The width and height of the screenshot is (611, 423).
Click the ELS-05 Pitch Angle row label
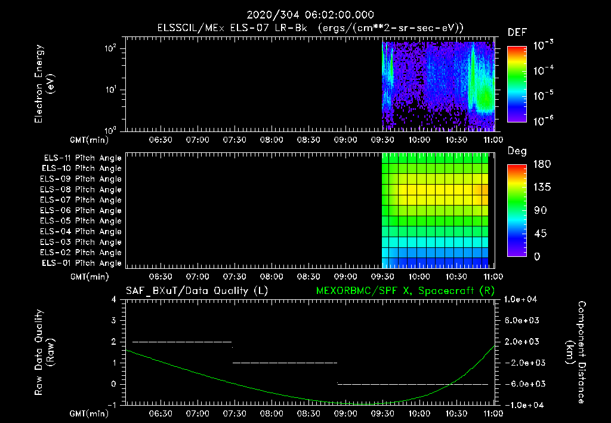[81, 221]
